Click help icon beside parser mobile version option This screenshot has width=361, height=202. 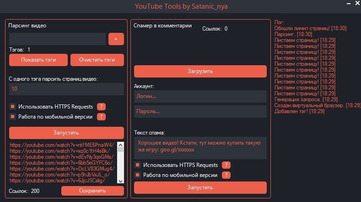coord(101,117)
